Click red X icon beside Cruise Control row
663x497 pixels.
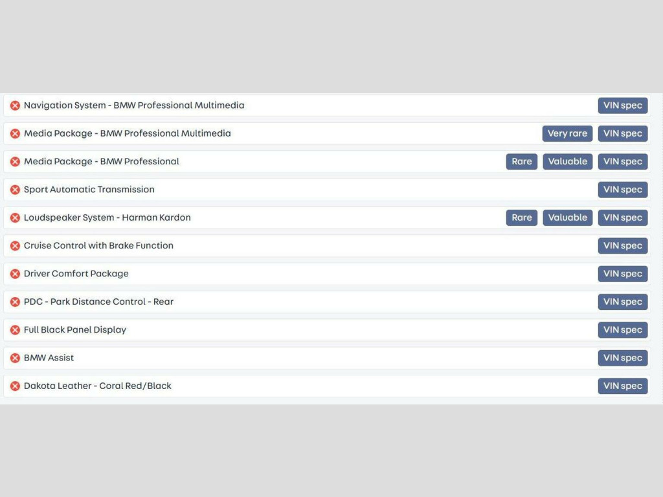(15, 246)
